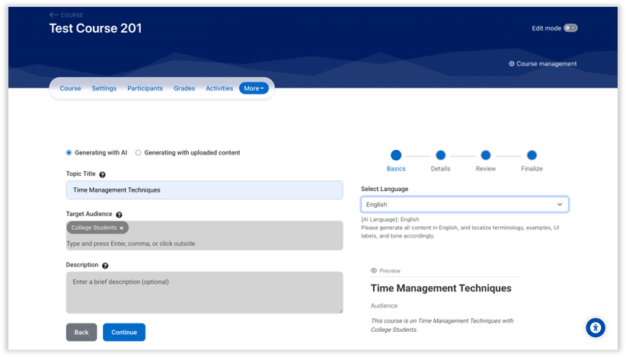This screenshot has width=626, height=357.
Task: Click into the Target Audience tag field
Action: pyautogui.click(x=204, y=236)
